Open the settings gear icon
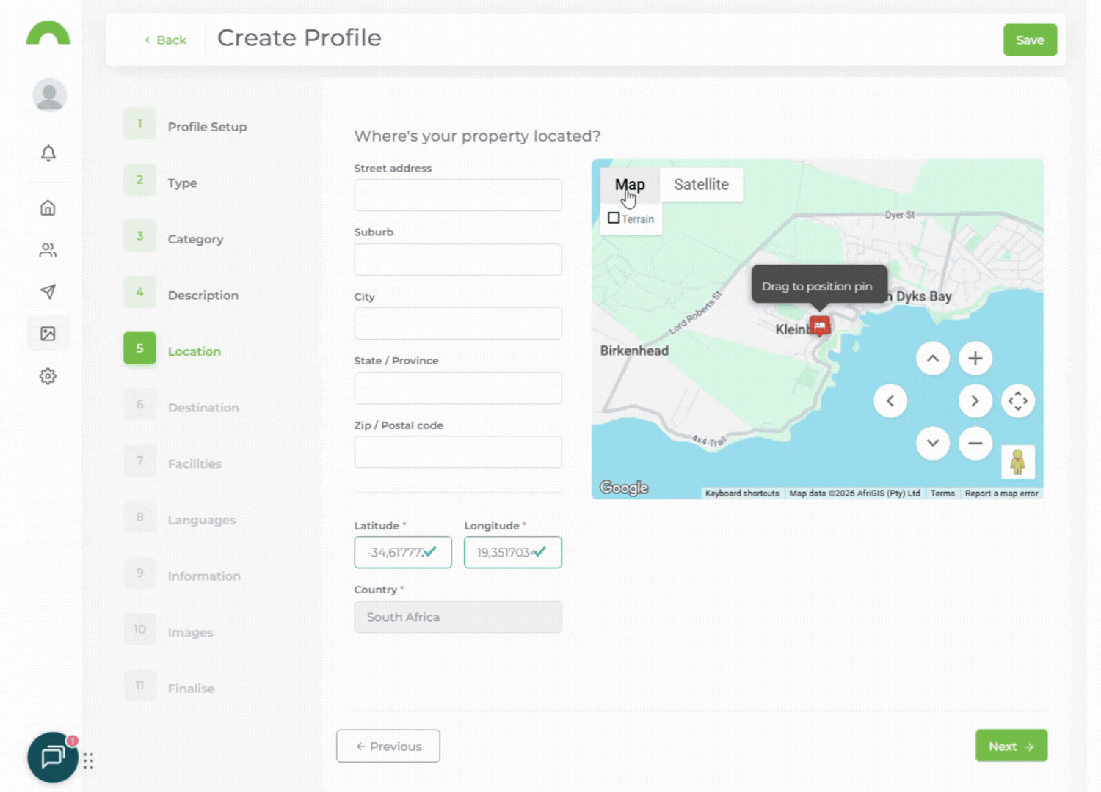 pyautogui.click(x=48, y=376)
